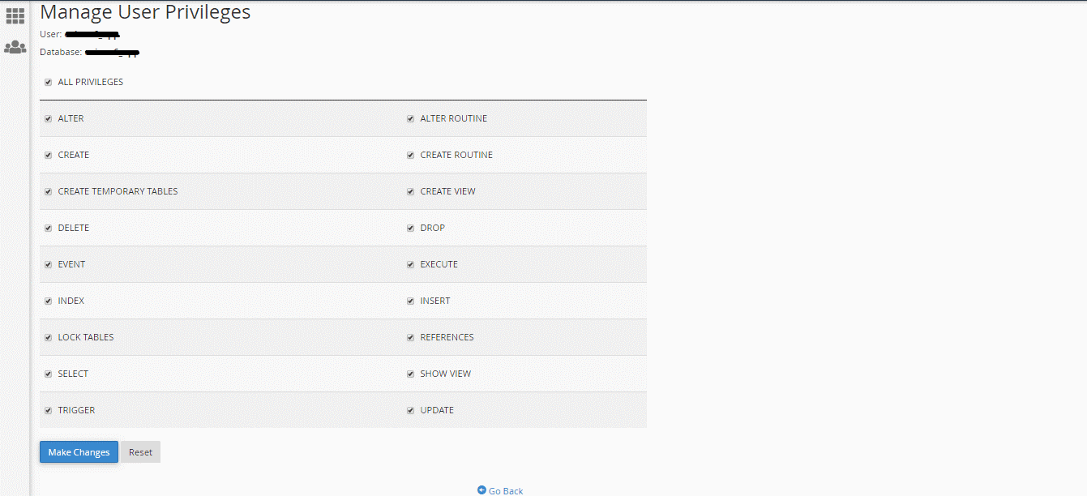
Task: Click the user manager icon in sidebar
Action: (x=15, y=46)
